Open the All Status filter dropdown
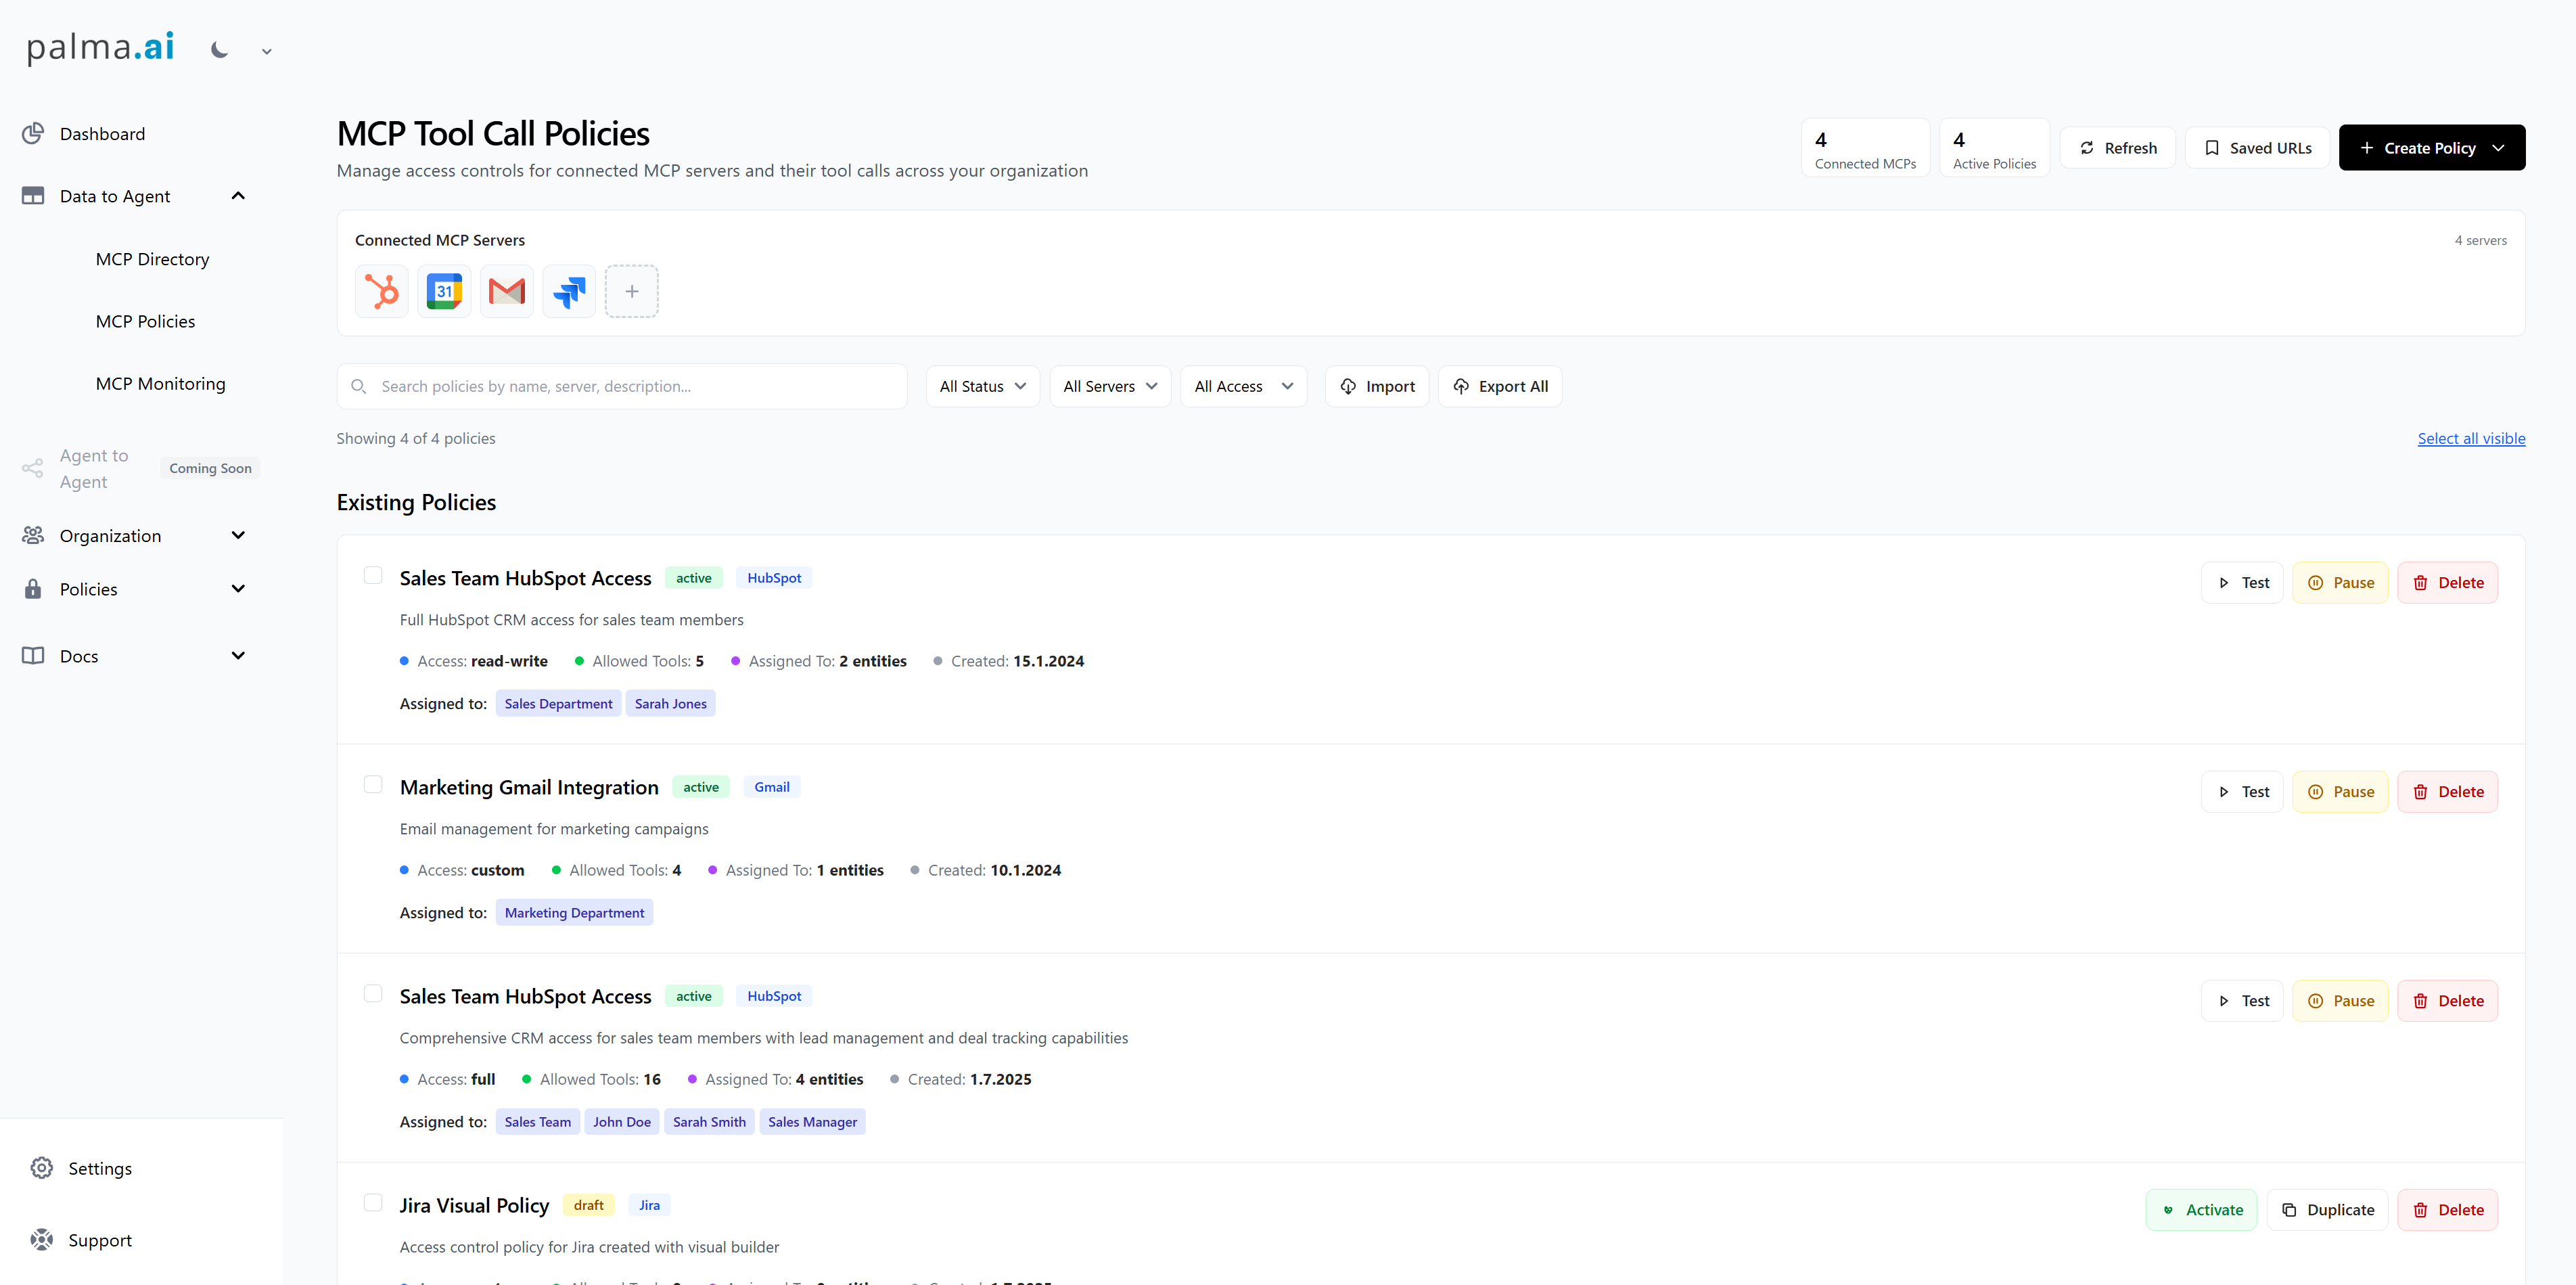2576x1285 pixels. 983,386
